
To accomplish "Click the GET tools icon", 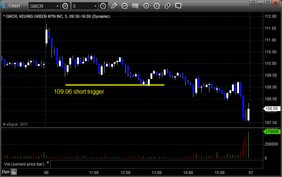I will 135,6.
